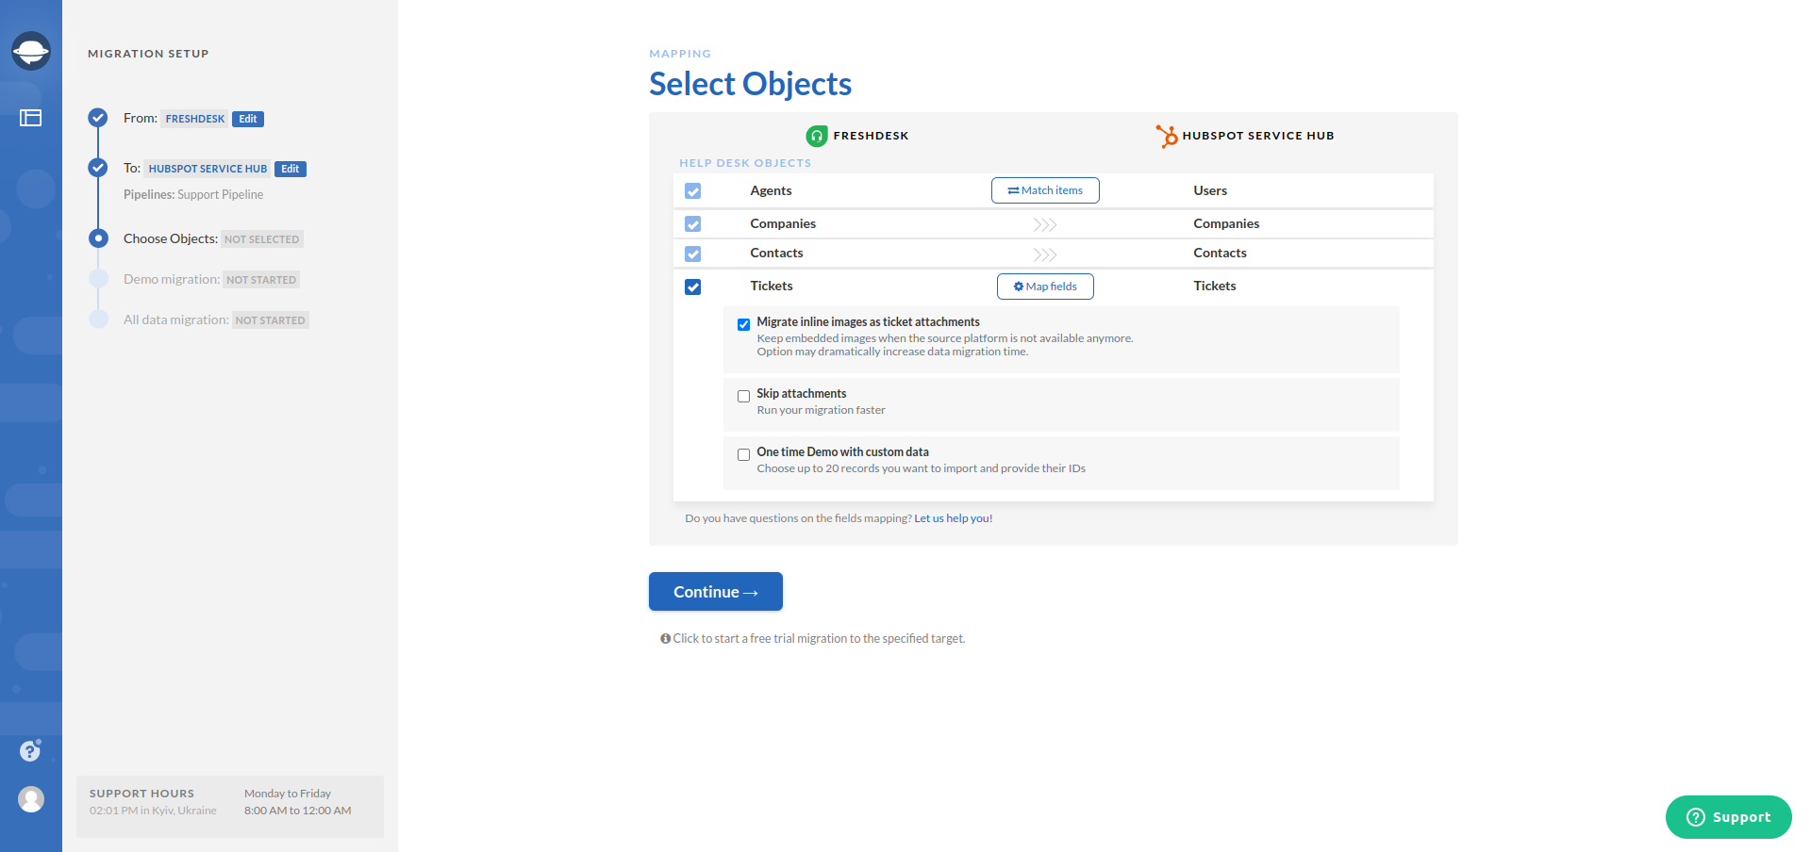Edit the HubSpot Service Hub target
Viewport: 1811px width, 852px height.
tap(291, 169)
